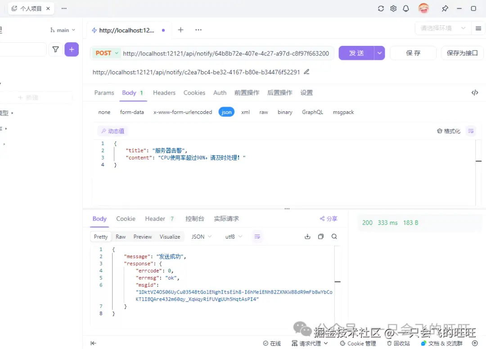Click the purple plus add button
The height and width of the screenshot is (349, 486).
coord(72,50)
